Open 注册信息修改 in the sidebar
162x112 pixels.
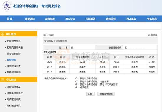(x=14, y=87)
